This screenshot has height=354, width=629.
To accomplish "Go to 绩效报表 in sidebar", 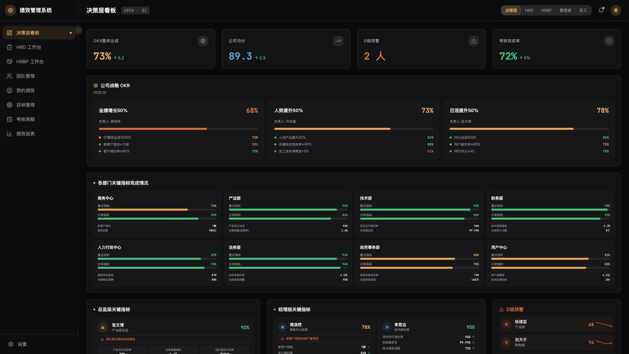I will (x=26, y=134).
